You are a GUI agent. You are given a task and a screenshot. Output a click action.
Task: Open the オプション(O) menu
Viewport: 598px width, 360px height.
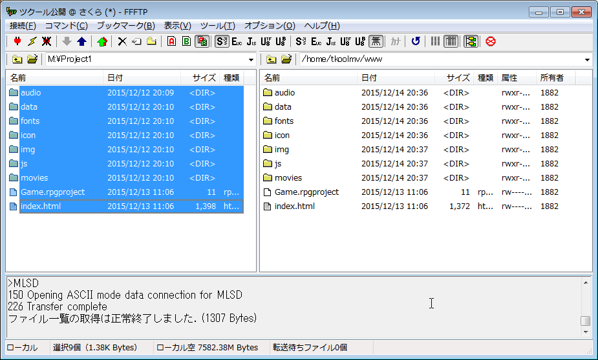coord(270,26)
